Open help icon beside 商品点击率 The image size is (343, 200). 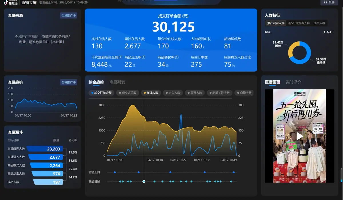point(143,57)
